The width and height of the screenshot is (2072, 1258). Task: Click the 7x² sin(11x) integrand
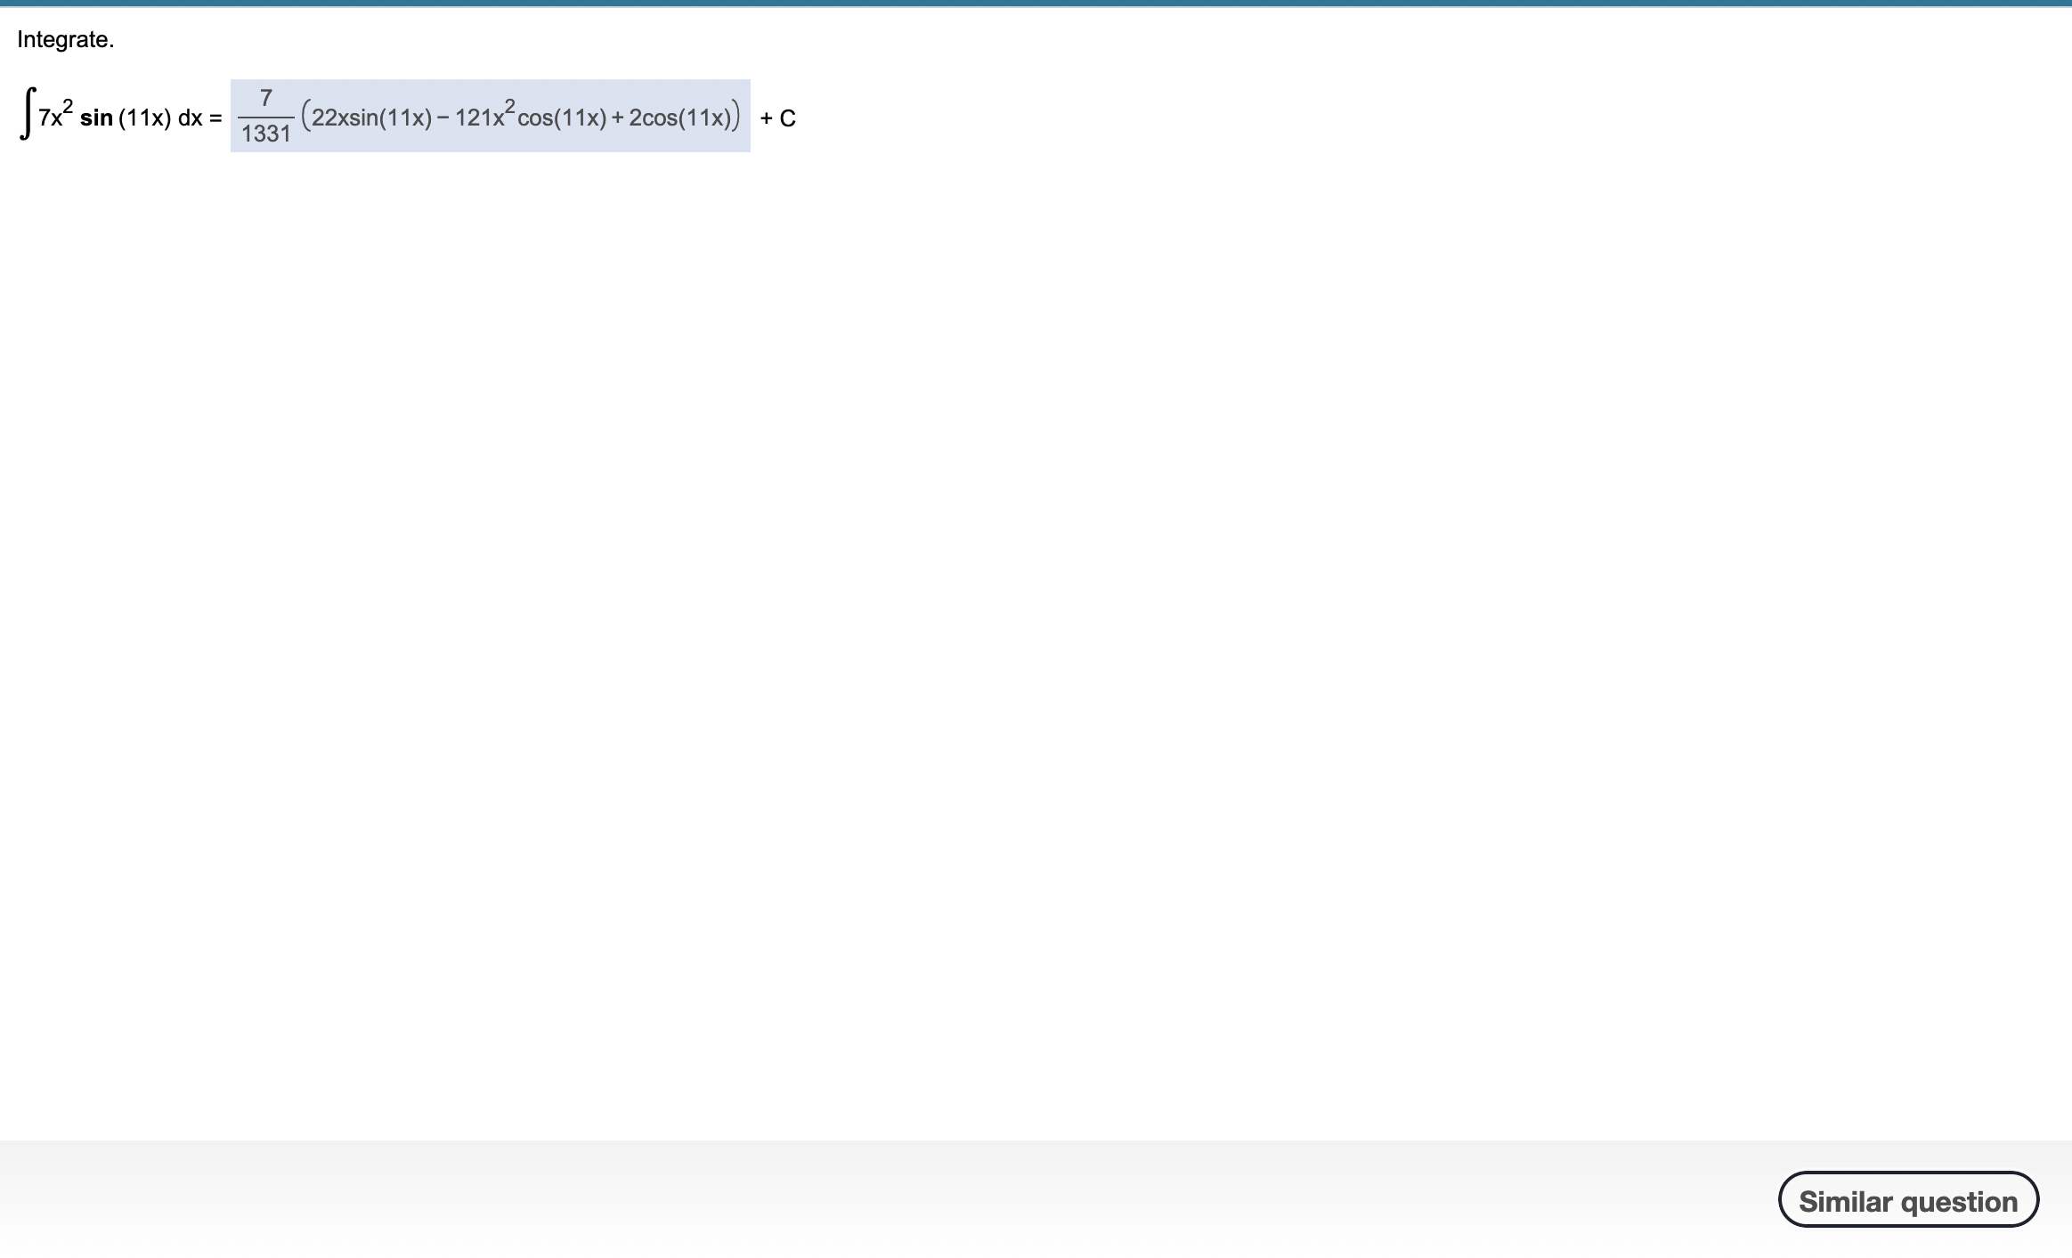click(x=107, y=117)
